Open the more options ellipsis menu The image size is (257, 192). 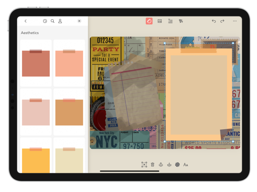tap(235, 21)
